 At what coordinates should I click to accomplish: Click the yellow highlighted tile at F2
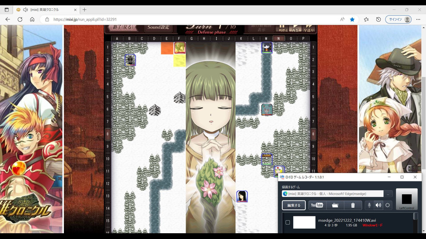click(x=180, y=60)
